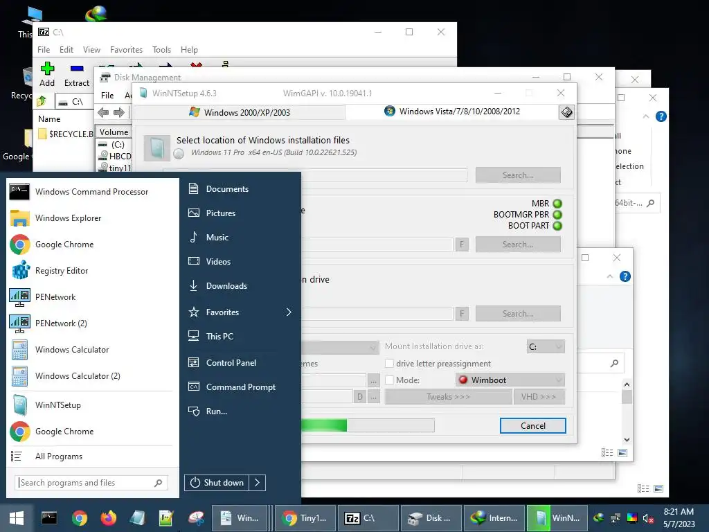Launch WinNTSetup from Start menu
Screen dimensions: 709x532
coord(92,405)
